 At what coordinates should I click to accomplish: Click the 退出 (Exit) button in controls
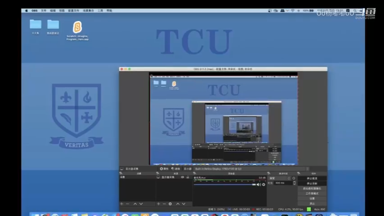(312, 204)
